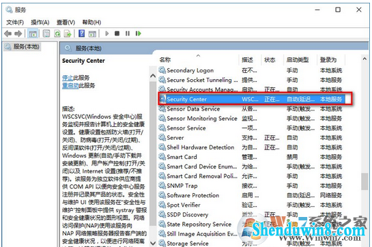
Task: Click the Export list toolbar icon
Action: [68, 33]
